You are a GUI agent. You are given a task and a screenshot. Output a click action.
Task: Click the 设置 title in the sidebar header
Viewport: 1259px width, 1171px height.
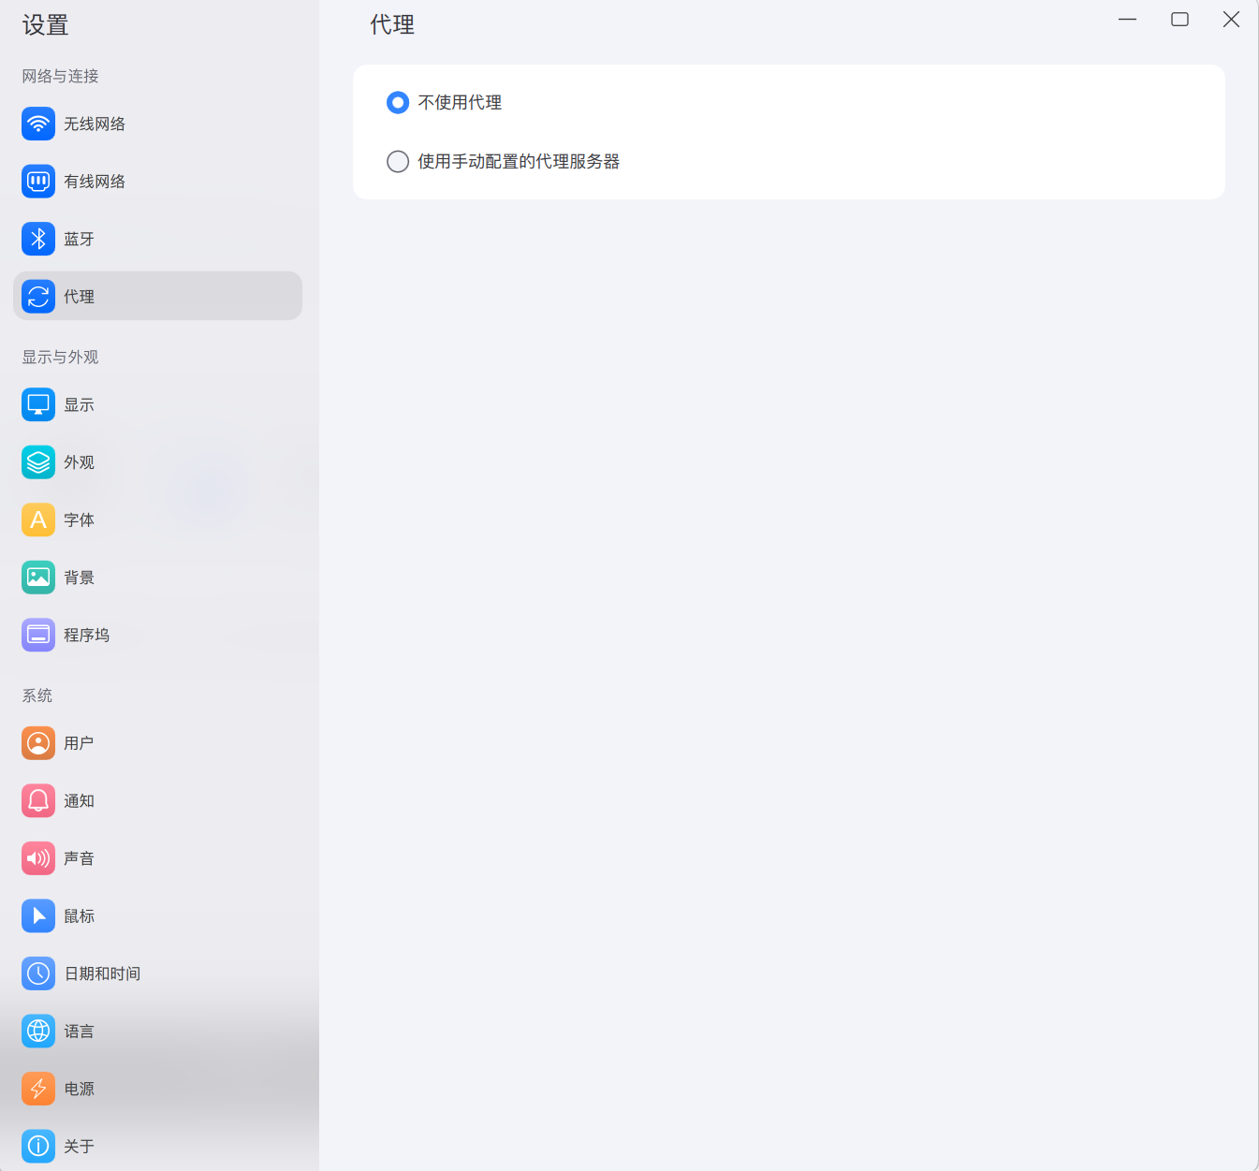44,25
